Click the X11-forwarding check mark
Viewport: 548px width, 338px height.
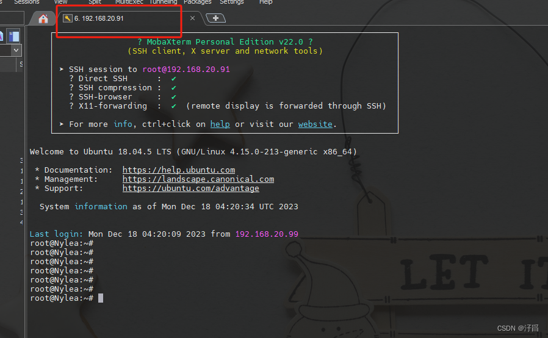point(174,106)
